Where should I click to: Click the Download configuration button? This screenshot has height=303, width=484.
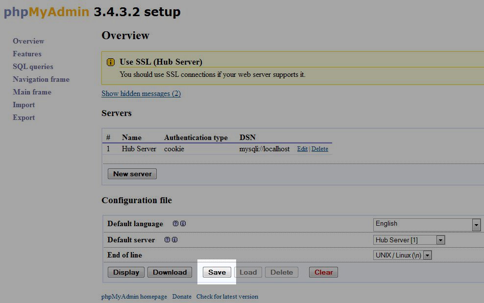[170, 272]
